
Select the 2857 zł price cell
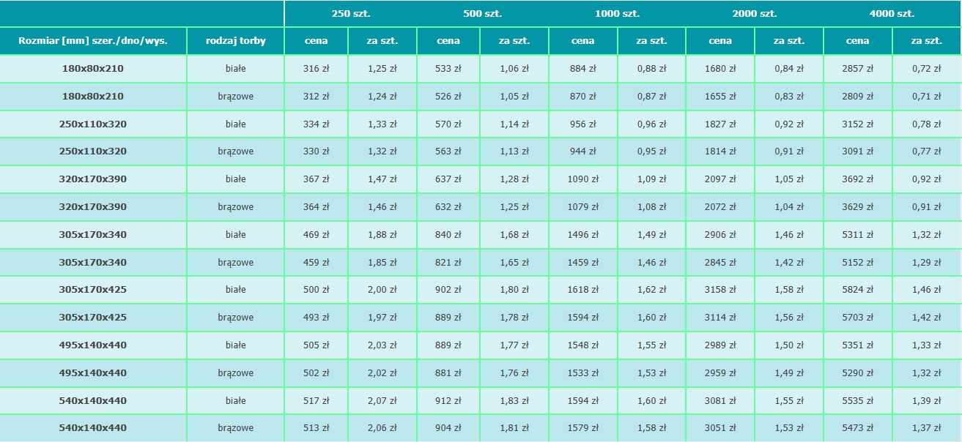coord(857,69)
